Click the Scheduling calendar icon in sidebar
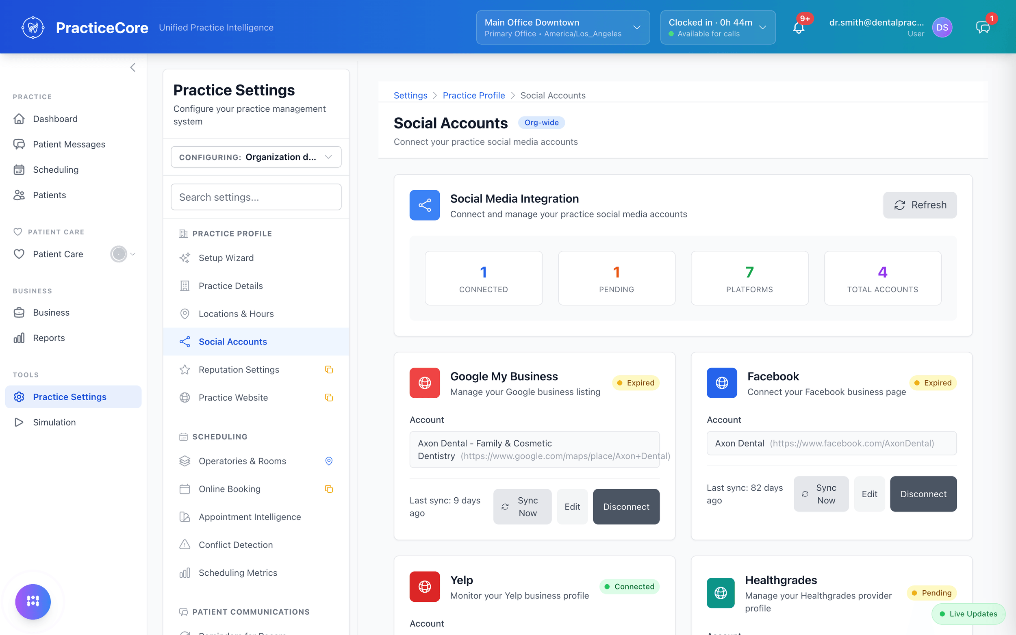The width and height of the screenshot is (1016, 635). point(19,170)
